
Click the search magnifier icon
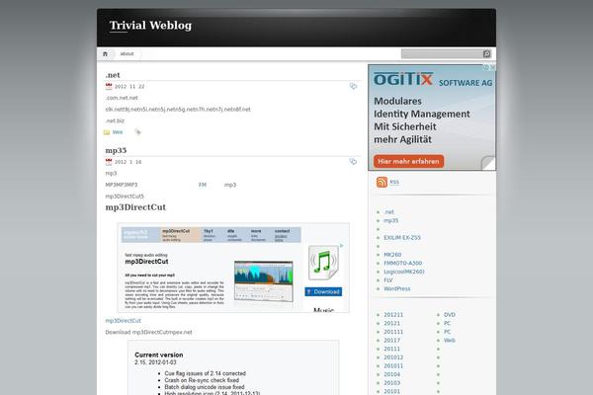(x=486, y=54)
